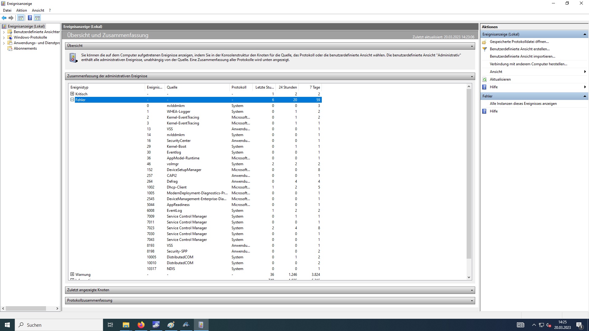
Task: Click Alle Instanzen dieses Ereignisses anzeigen
Action: 523,104
